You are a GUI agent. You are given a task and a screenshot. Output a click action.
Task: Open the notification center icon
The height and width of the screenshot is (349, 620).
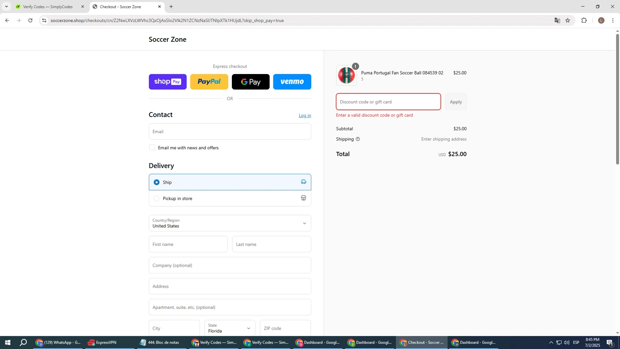tap(610, 342)
